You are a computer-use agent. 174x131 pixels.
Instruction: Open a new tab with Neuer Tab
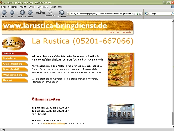(41, 10)
